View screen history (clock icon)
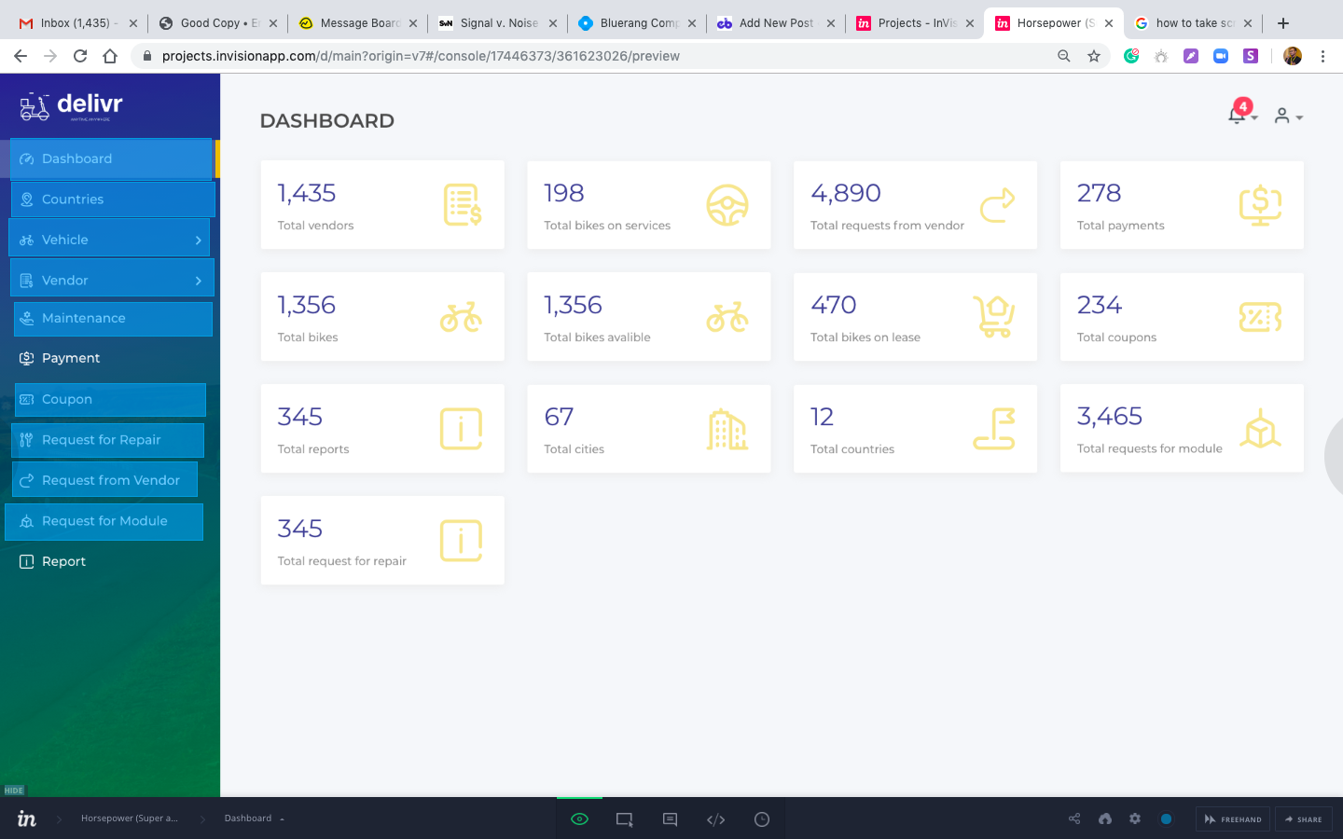This screenshot has width=1343, height=839. (761, 818)
